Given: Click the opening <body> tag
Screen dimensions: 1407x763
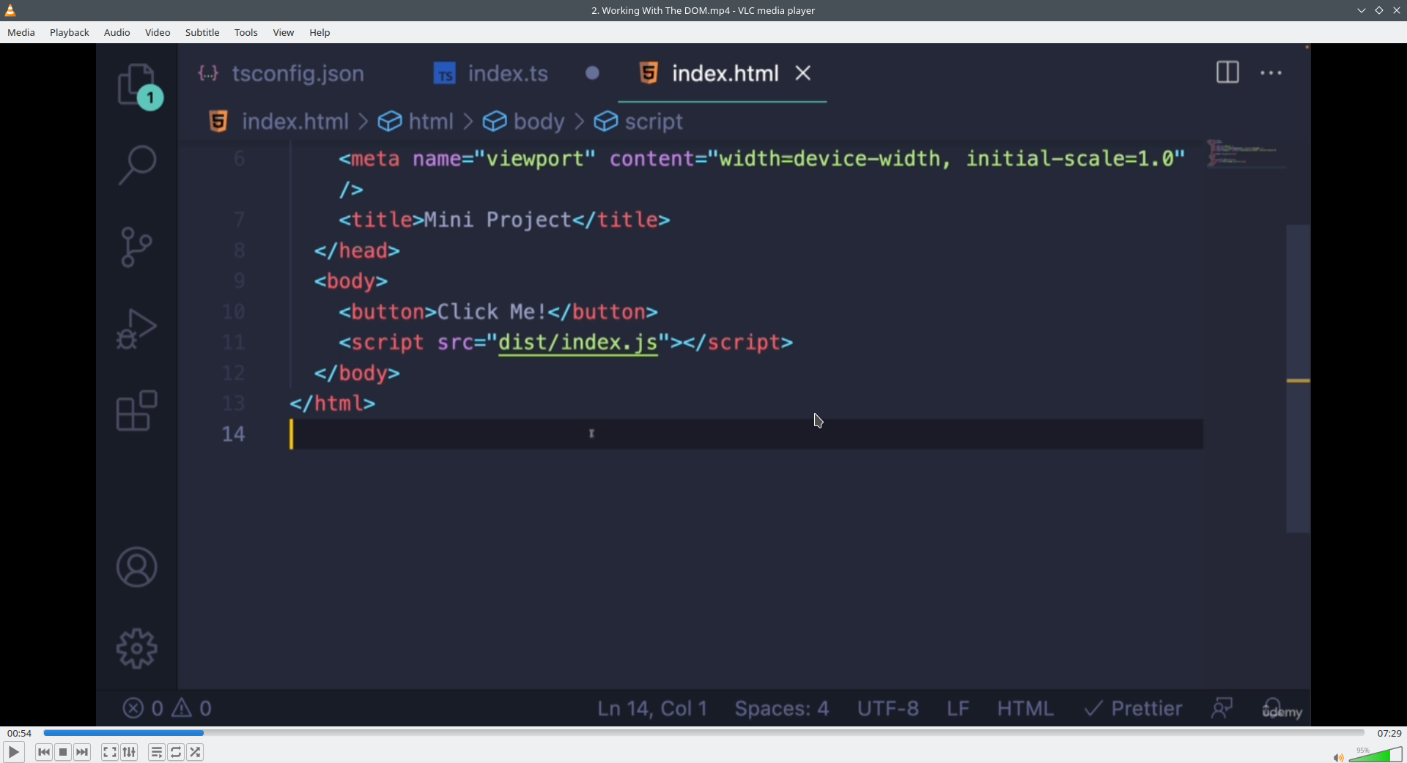Looking at the screenshot, I should [x=351, y=281].
